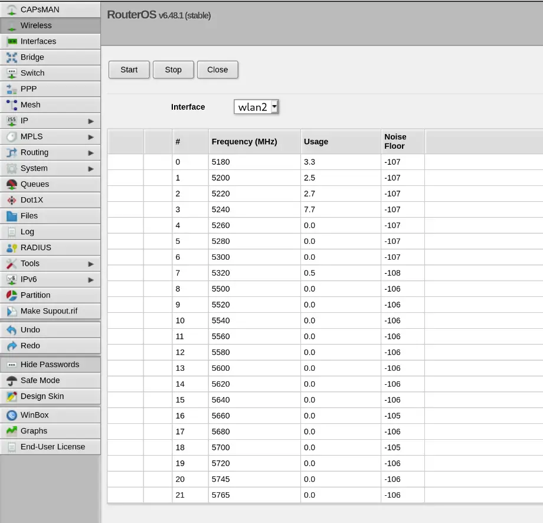The height and width of the screenshot is (523, 543).
Task: Stop the frequency usage scan
Action: 173,70
